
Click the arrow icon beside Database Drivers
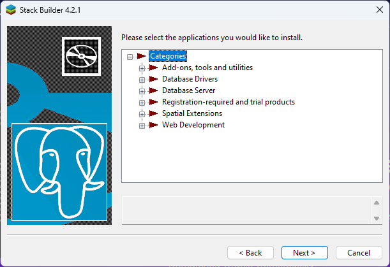(x=153, y=79)
